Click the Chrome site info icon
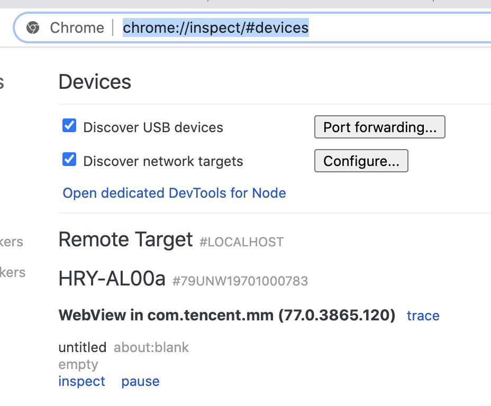Image resolution: width=491 pixels, height=406 pixels. coord(33,27)
